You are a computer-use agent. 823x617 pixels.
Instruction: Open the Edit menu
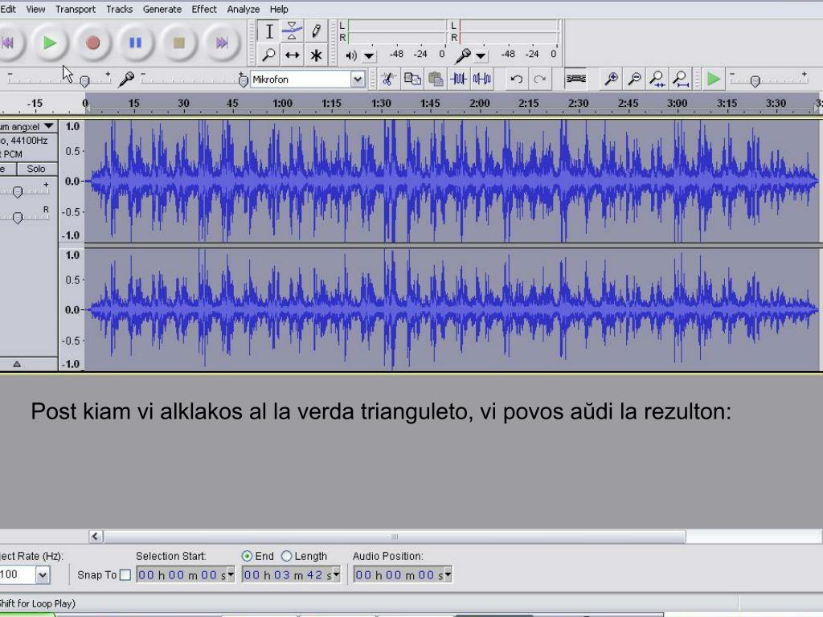[8, 9]
